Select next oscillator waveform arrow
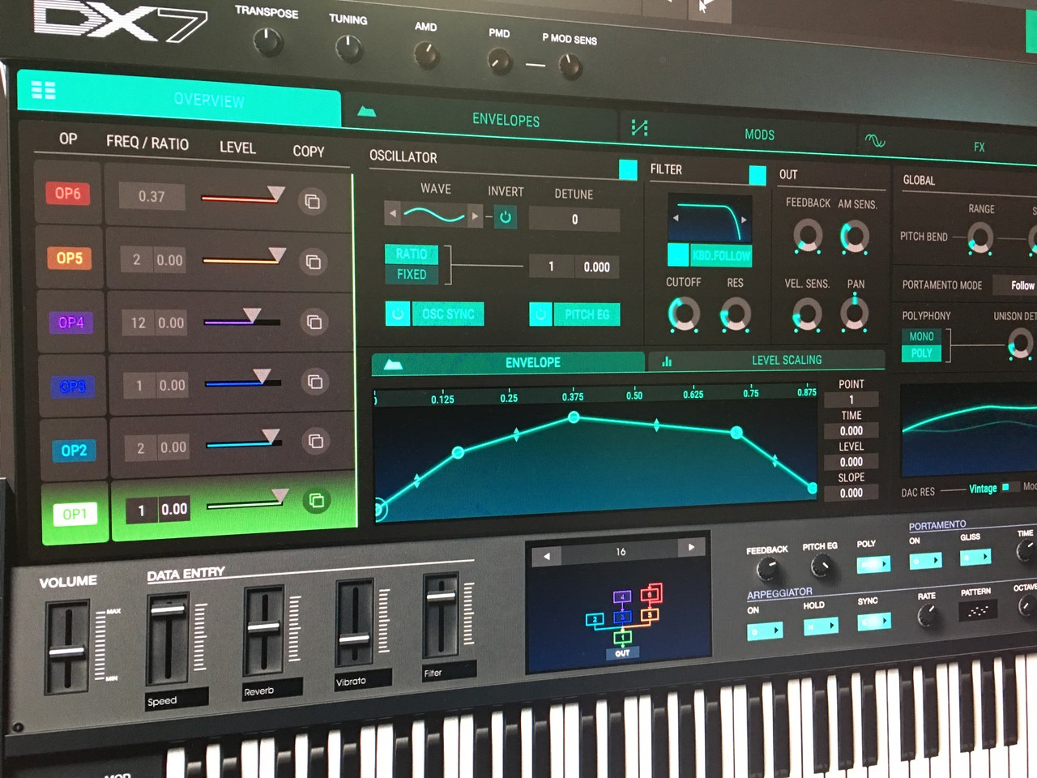 pyautogui.click(x=475, y=216)
